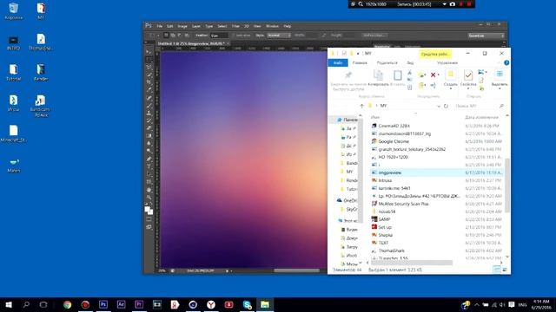
Task: Open the Essentials workspace dropdown
Action: (x=486, y=36)
